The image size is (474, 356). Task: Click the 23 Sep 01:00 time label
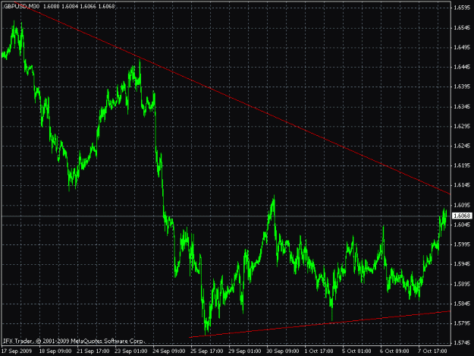[x=131, y=351]
